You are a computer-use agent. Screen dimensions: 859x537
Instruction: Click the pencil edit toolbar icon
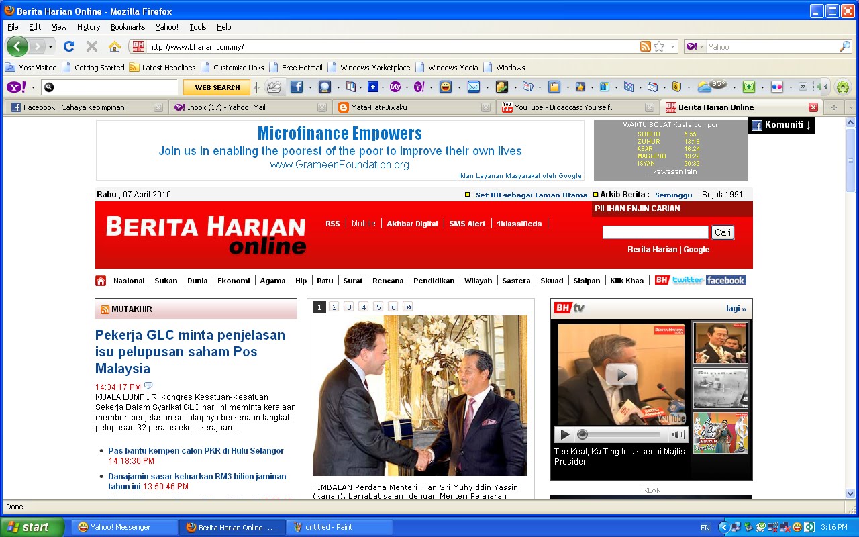pyautogui.click(x=274, y=87)
